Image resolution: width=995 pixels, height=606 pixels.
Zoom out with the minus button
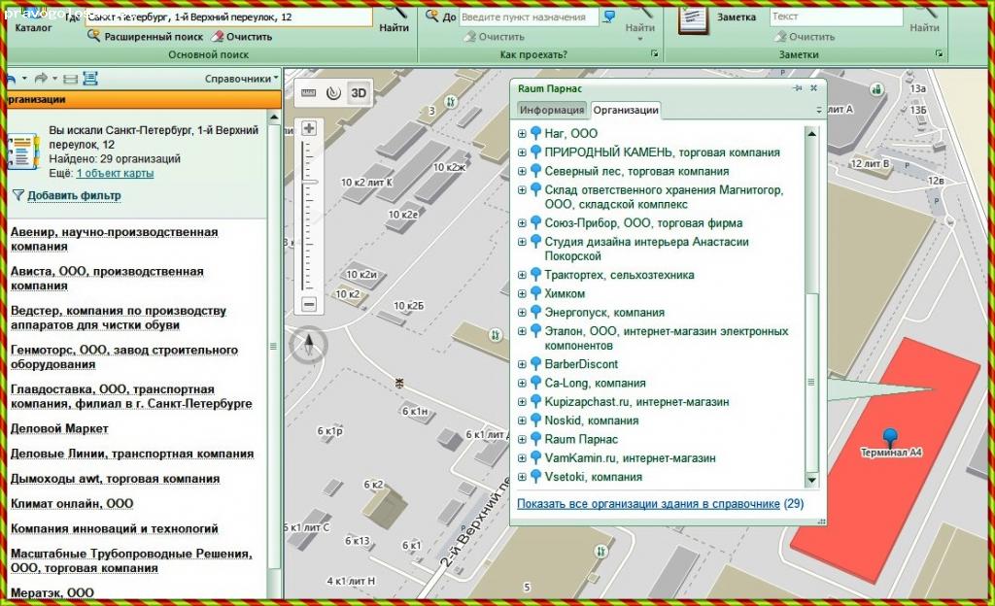pos(309,304)
